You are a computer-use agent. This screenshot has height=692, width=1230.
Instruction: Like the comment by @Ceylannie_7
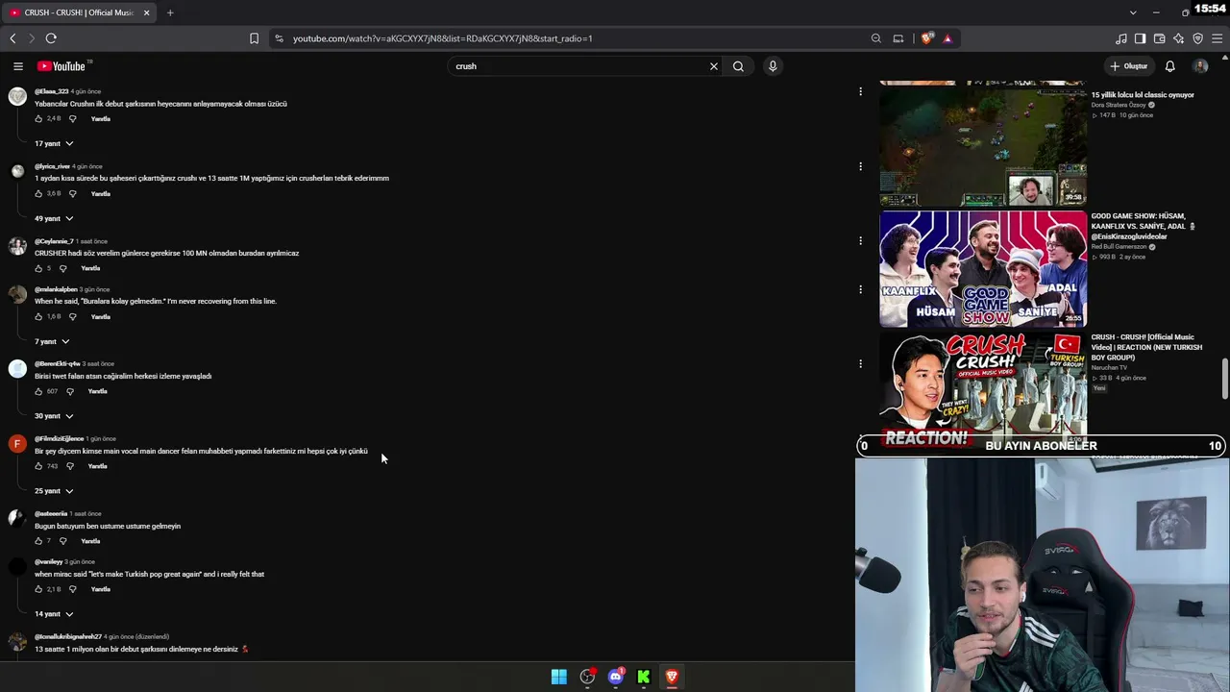tap(38, 269)
